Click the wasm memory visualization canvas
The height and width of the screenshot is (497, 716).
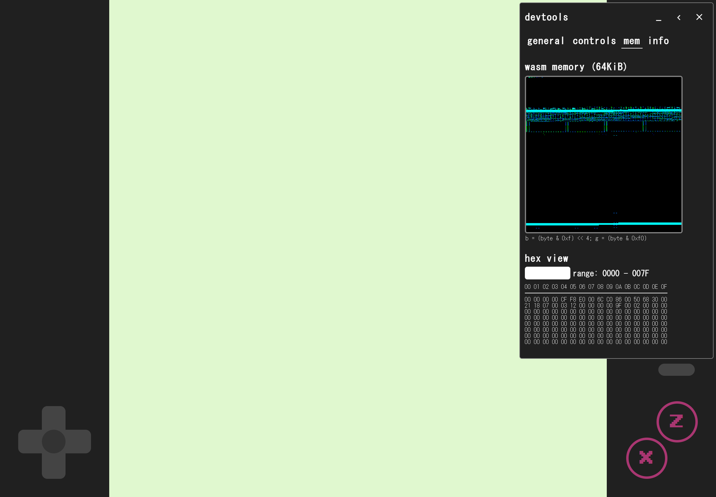pos(603,154)
